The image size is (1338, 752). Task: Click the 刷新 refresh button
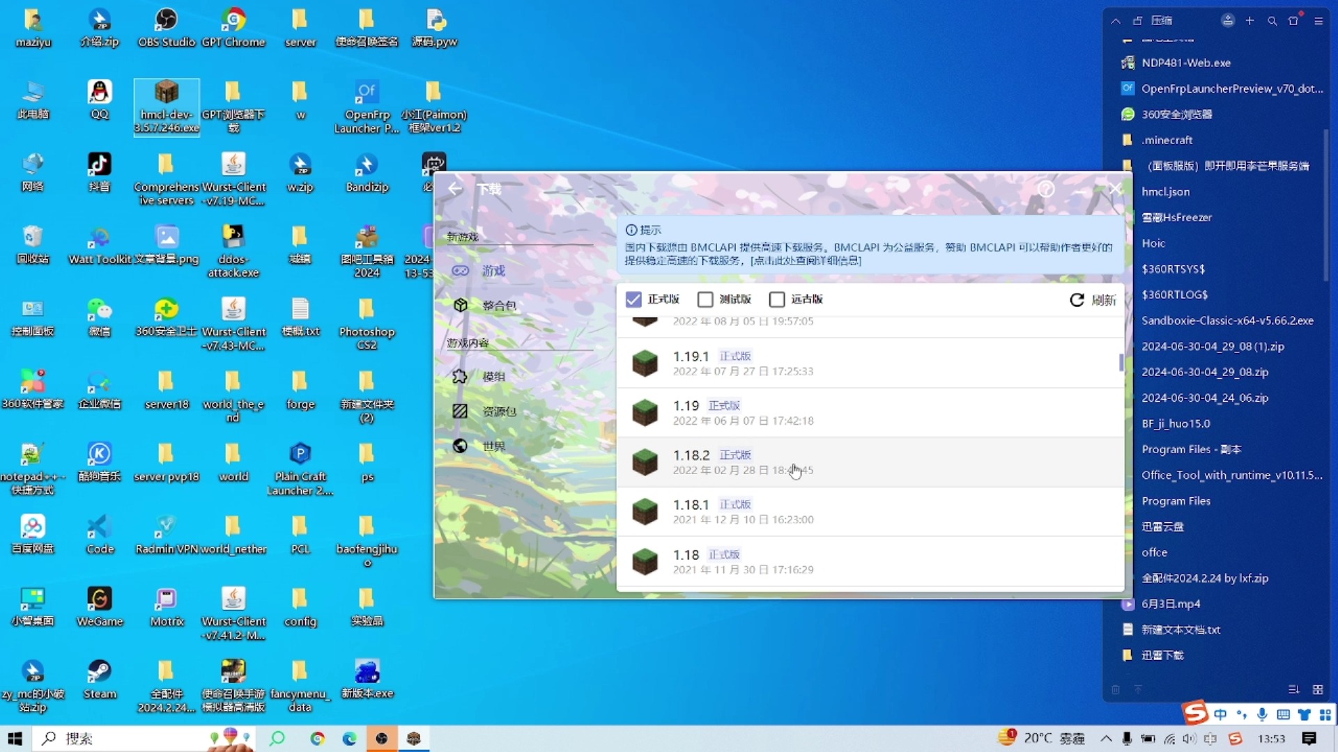[x=1092, y=300]
